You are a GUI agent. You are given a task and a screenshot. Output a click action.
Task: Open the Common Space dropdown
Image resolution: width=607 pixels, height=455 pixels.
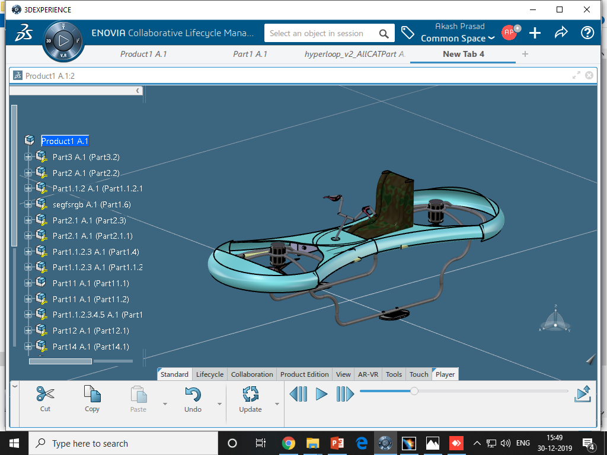pos(458,39)
